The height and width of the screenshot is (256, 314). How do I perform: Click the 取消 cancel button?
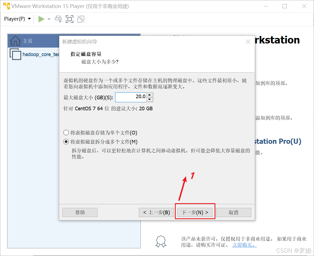pyautogui.click(x=234, y=213)
